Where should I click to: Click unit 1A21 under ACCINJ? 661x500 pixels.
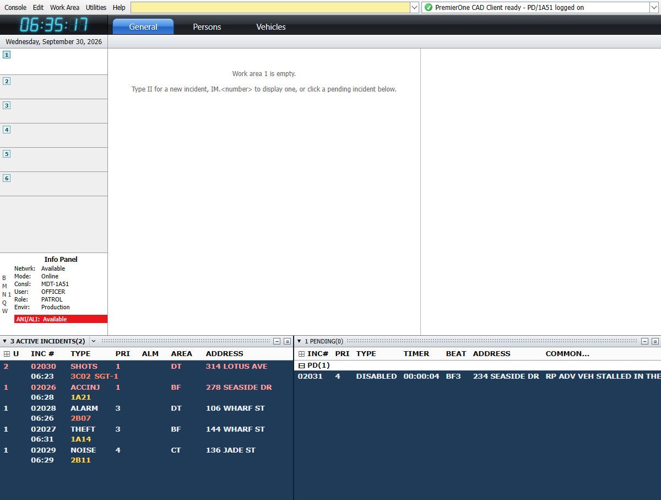[x=81, y=397]
